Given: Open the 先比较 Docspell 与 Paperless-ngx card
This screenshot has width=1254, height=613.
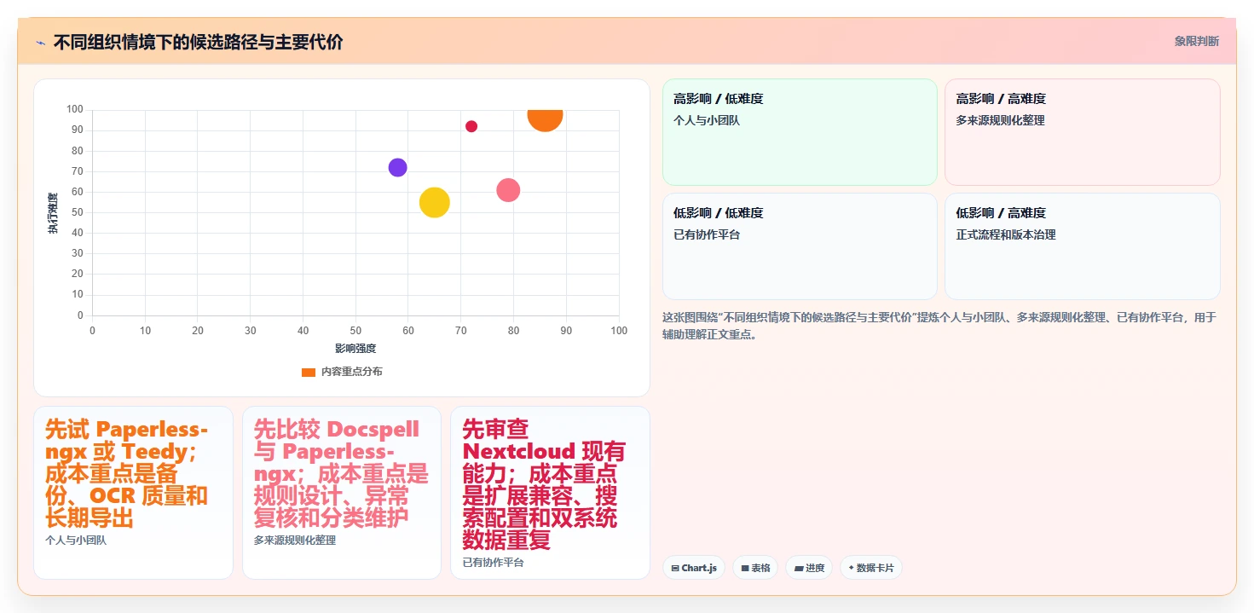Looking at the screenshot, I should (x=342, y=493).
